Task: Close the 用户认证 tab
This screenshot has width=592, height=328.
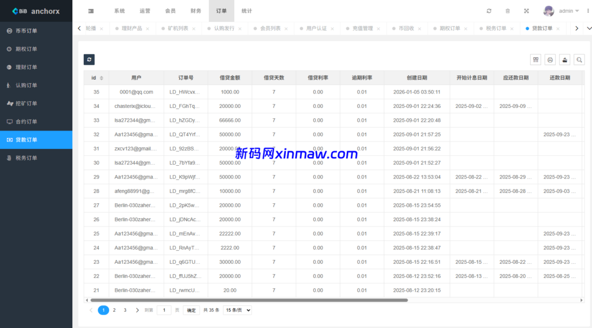Action: 332,29
